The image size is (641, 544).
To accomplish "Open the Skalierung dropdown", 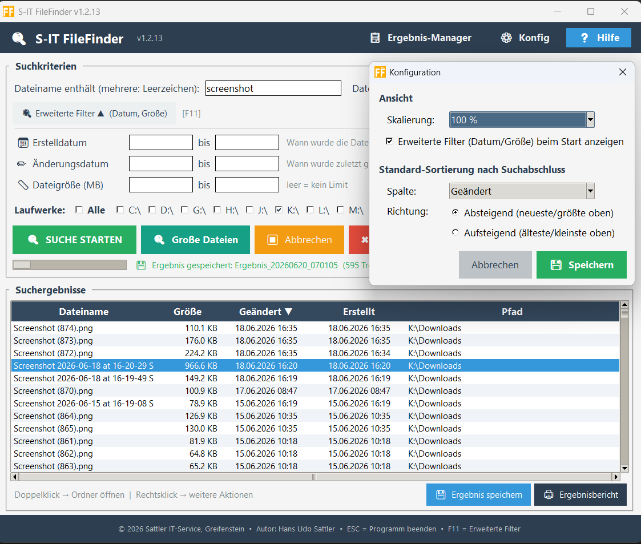I will [590, 120].
